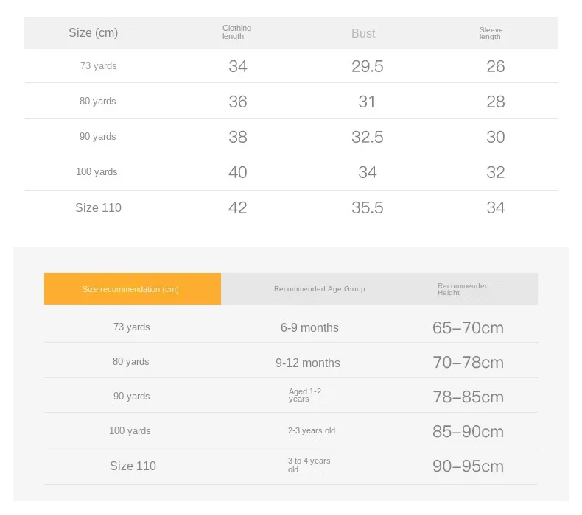Select the Recommended Height column header
582x515 pixels.
click(x=463, y=289)
